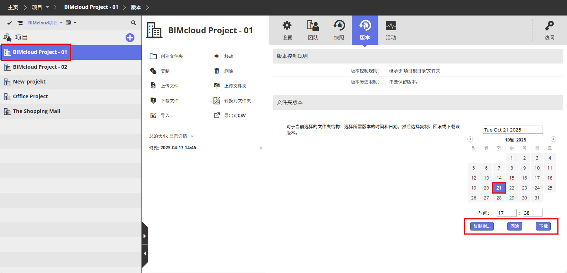Screen dimensions: 567x273
Task: Open the calendar filter dropdown
Action: tap(71, 23)
